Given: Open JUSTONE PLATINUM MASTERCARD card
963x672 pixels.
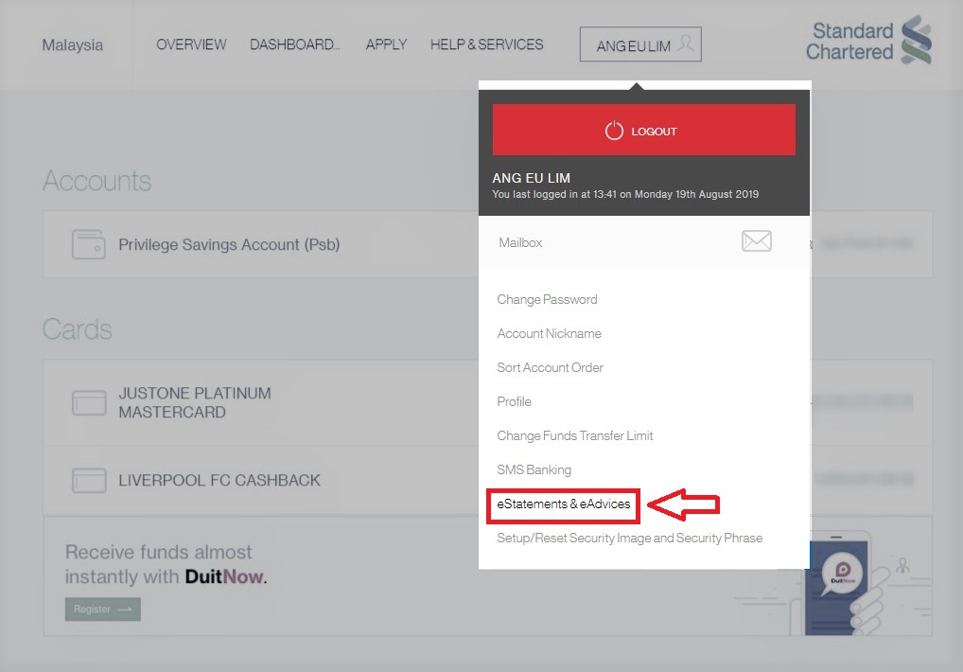Looking at the screenshot, I should 195,402.
